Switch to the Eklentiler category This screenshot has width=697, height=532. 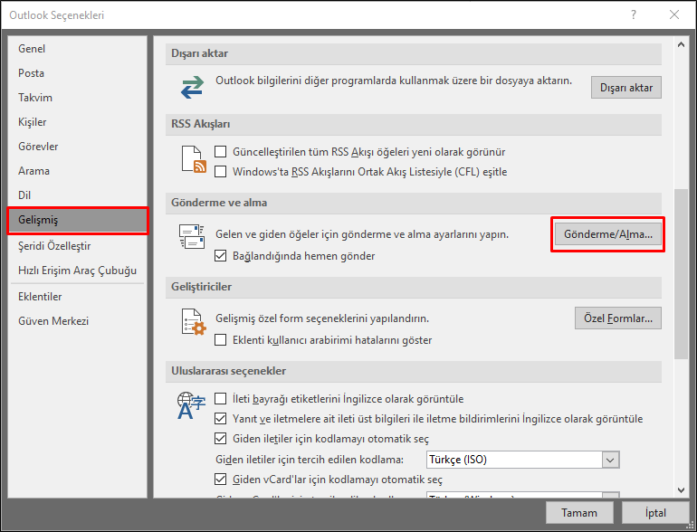pyautogui.click(x=77, y=297)
